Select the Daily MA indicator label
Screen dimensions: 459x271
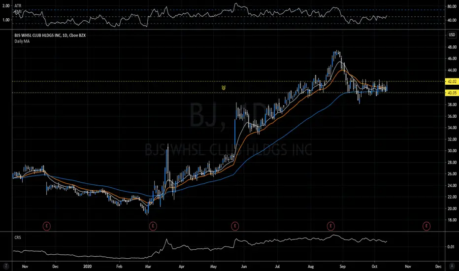point(22,41)
